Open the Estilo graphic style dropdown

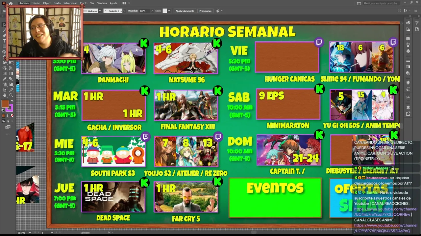pyautogui.click(x=169, y=11)
